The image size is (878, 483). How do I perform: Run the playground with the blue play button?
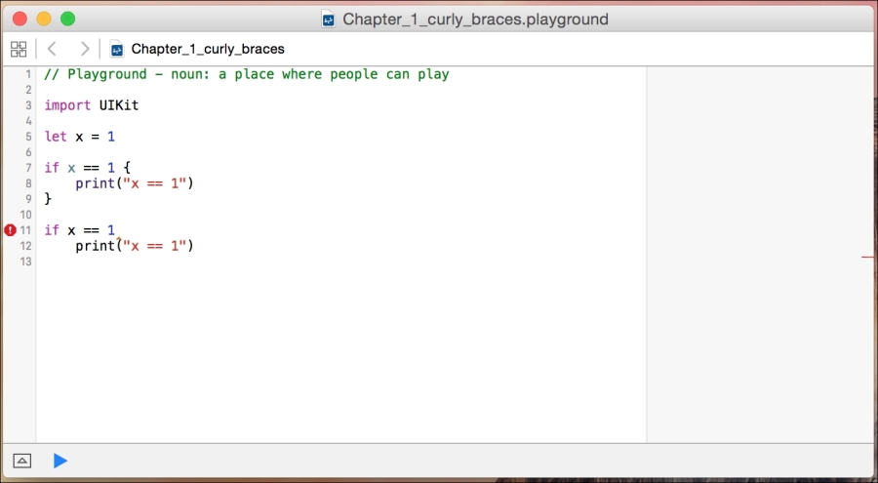[x=60, y=461]
